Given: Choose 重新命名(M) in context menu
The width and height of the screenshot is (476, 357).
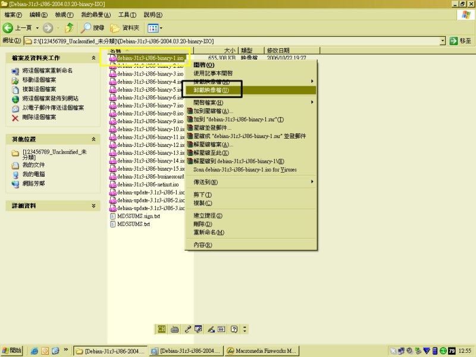Looking at the screenshot, I should click(x=250, y=232).
